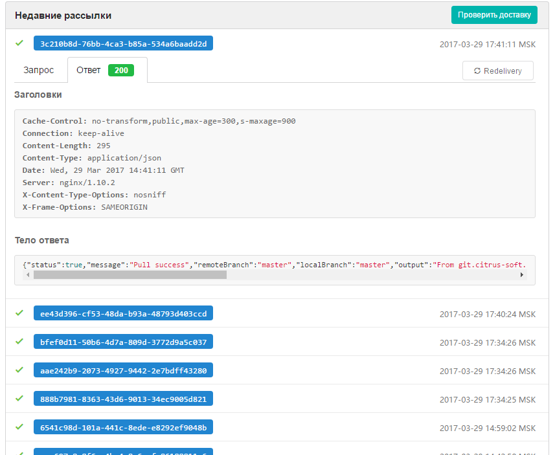Click the horizontal scrollbar thumb in response body

(x=130, y=275)
